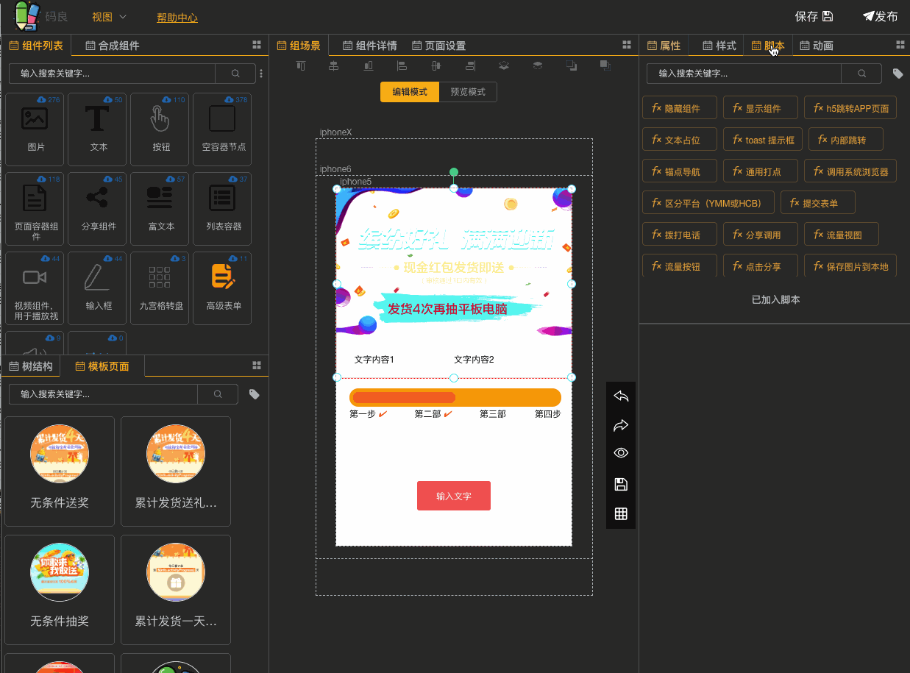Switch to the 合成组件 tab
The width and height of the screenshot is (910, 673).
(x=112, y=46)
